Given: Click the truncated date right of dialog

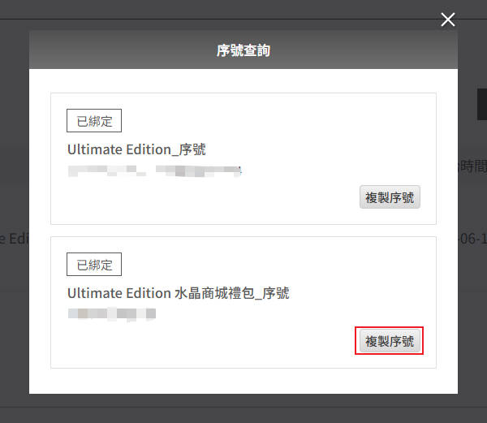Looking at the screenshot, I should pyautogui.click(x=472, y=241).
